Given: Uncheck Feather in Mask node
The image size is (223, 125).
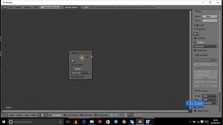Looking at the screenshot, I should (x=72, y=69).
